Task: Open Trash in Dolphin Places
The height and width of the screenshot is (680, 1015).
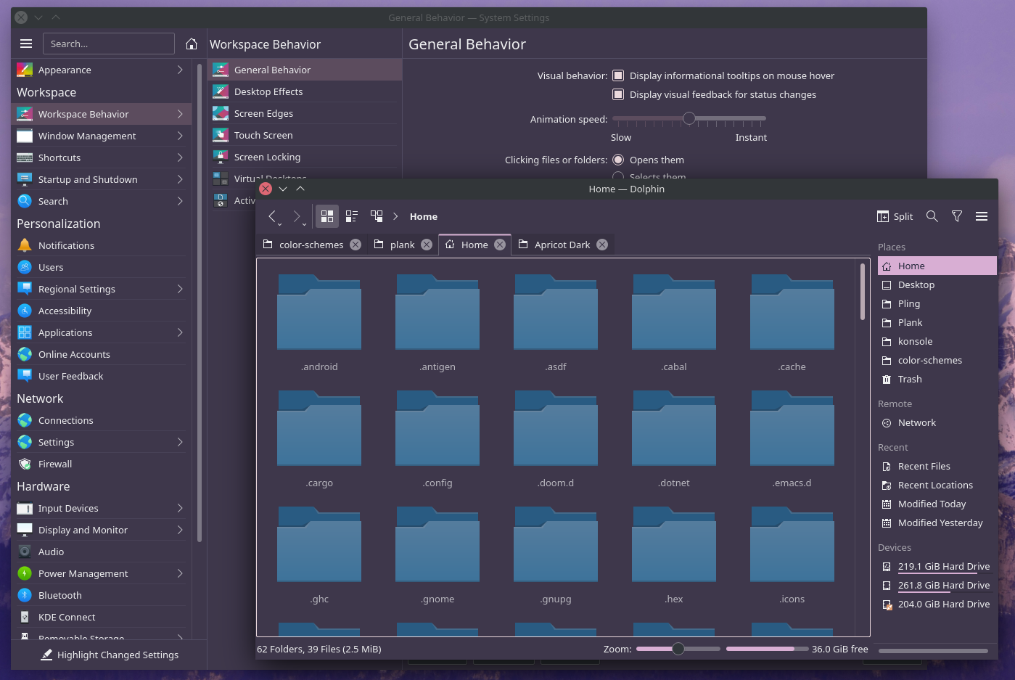Action: (x=937, y=379)
